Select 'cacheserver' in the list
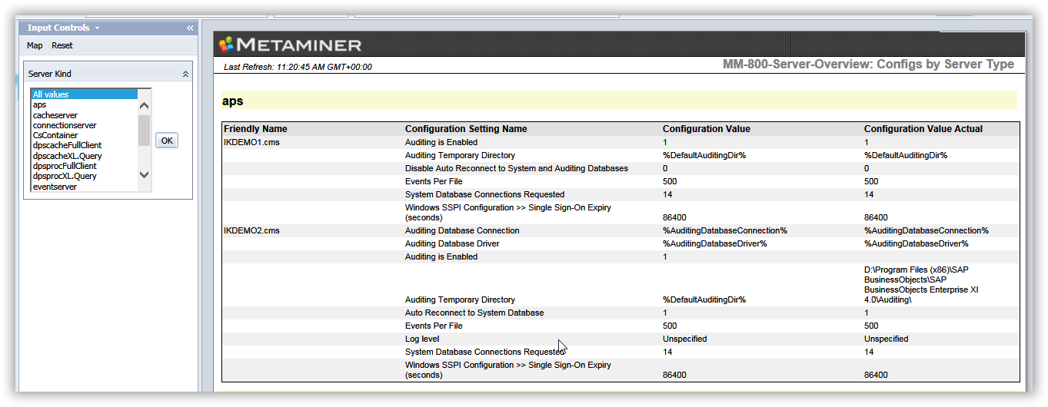The image size is (1048, 407). [84, 115]
